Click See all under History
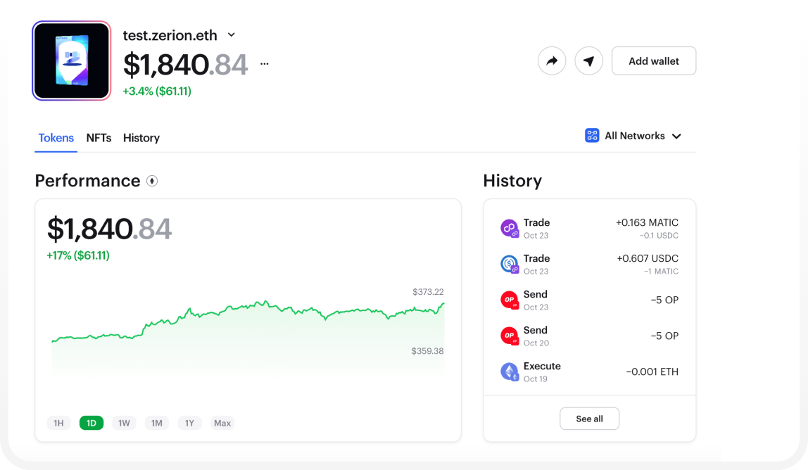 click(589, 418)
